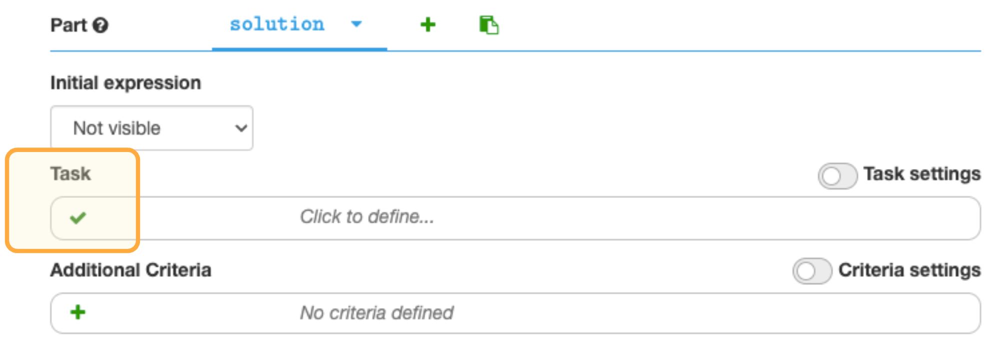Add a new part with the green plus icon
The height and width of the screenshot is (339, 990).
[428, 24]
